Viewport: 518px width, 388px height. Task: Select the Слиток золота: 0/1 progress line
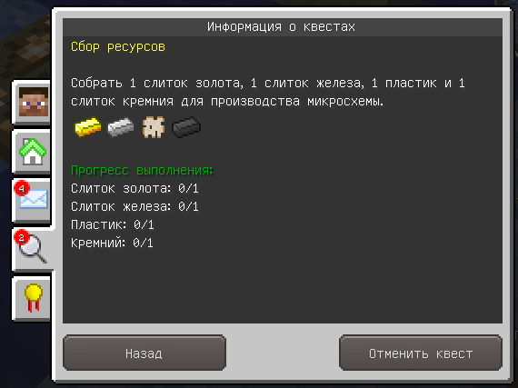pyautogui.click(x=134, y=189)
